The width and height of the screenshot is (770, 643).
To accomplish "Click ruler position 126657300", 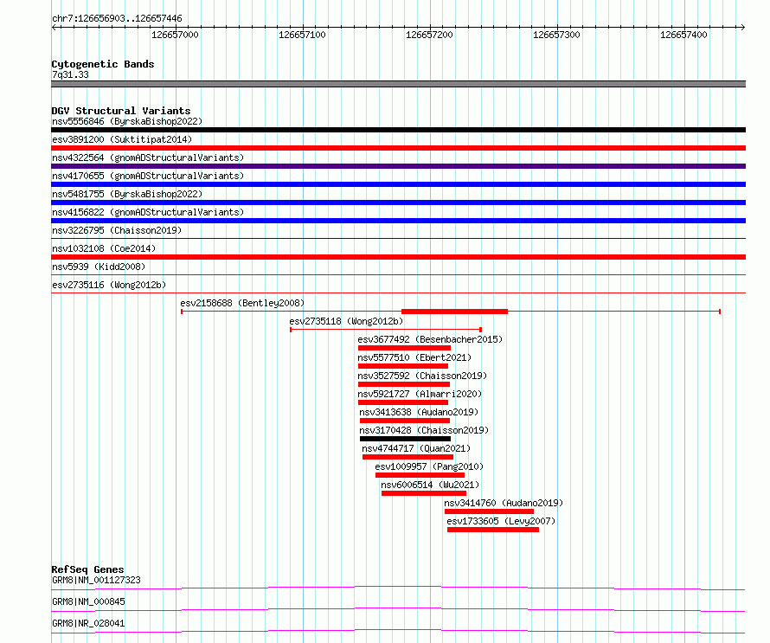I will 556,35.
